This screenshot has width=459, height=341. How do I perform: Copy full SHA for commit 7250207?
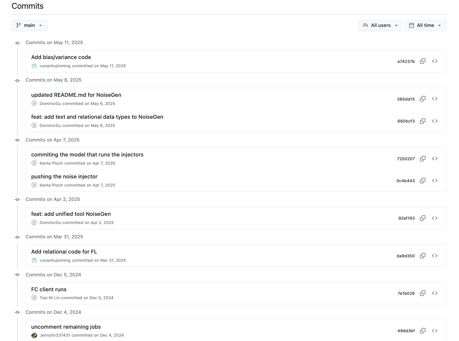[x=422, y=159]
